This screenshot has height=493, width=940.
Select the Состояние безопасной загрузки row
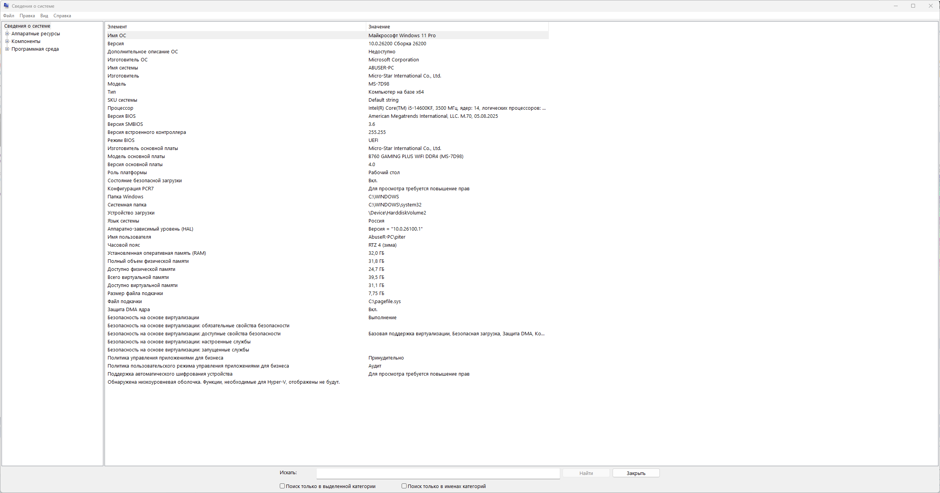[327, 181]
